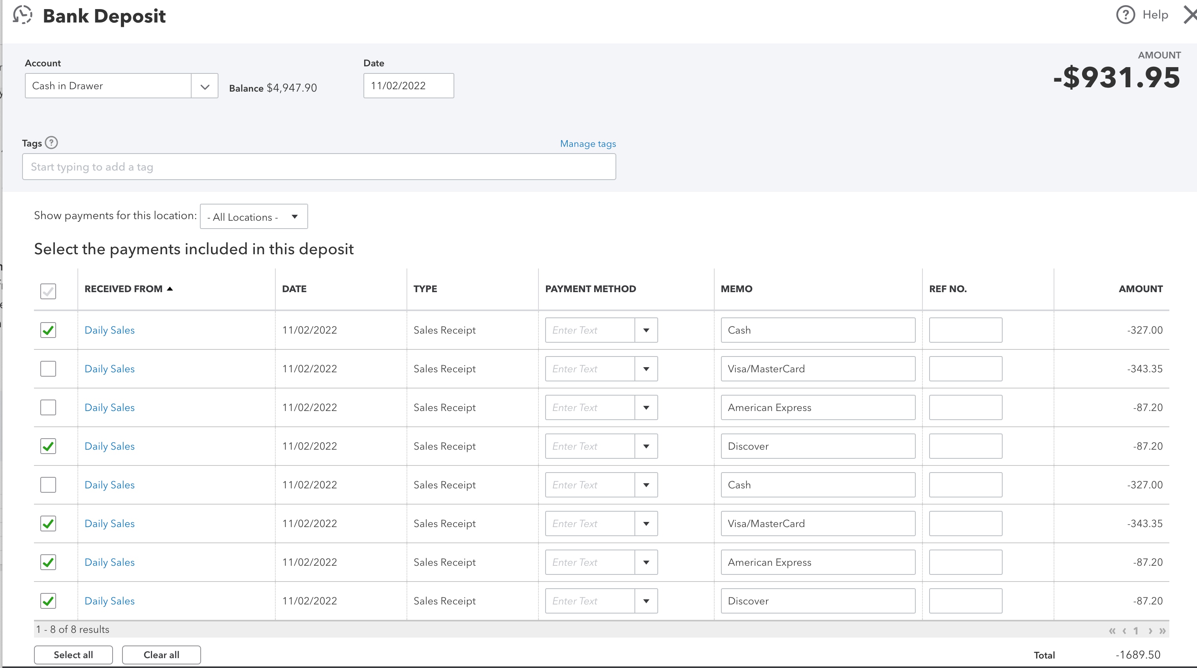Viewport: 1197px width, 668px height.
Task: Check the first Visa/MasterCard -343.35 payment
Action: [x=48, y=368]
